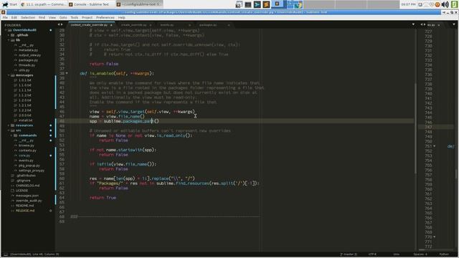Open the left pane's tab list dropdown arrow
459x258 pixels.
413,24
